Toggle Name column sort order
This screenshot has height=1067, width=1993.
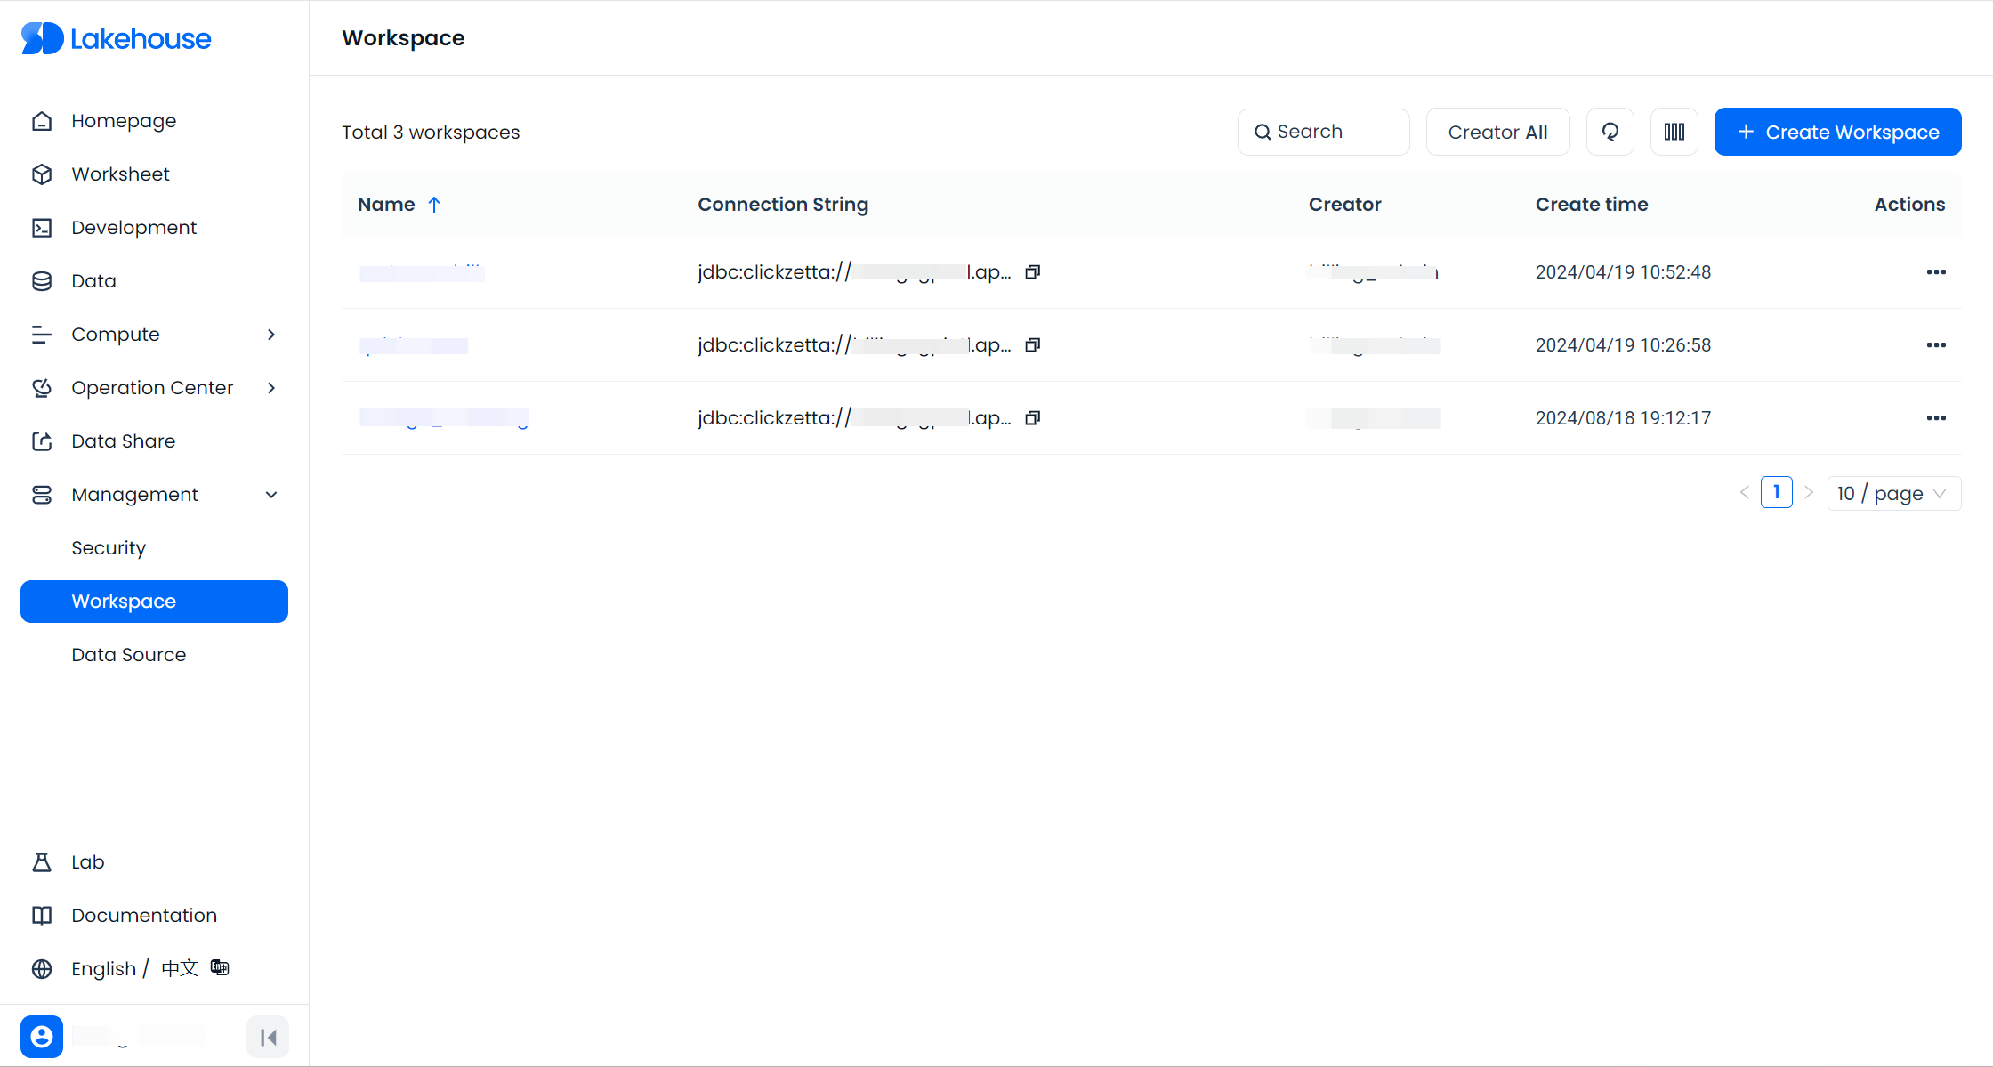434,205
